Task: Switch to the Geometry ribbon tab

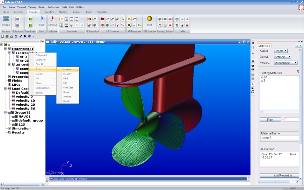Action: pyautogui.click(x=19, y=12)
